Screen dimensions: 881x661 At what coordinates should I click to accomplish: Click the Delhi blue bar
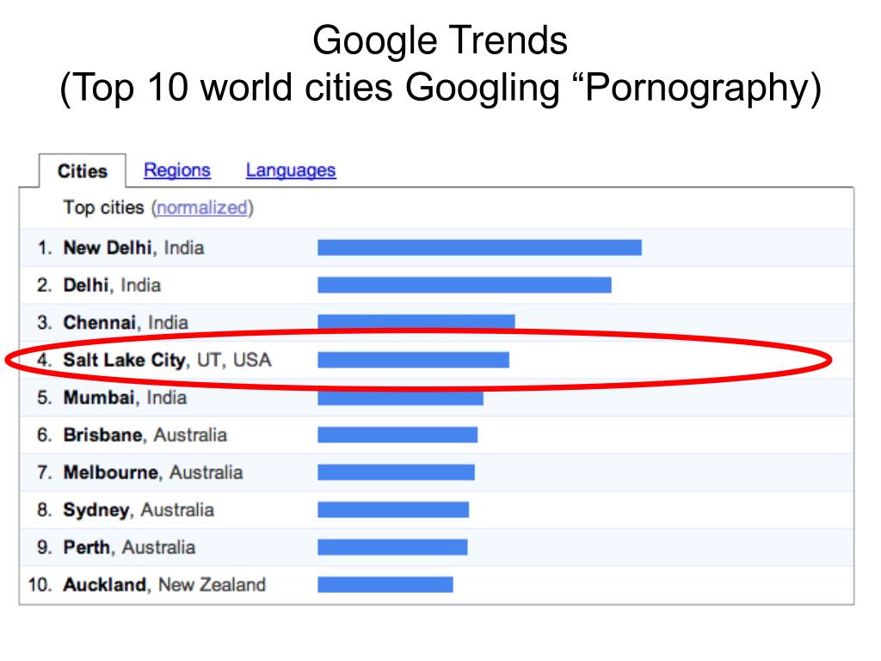tap(464, 285)
